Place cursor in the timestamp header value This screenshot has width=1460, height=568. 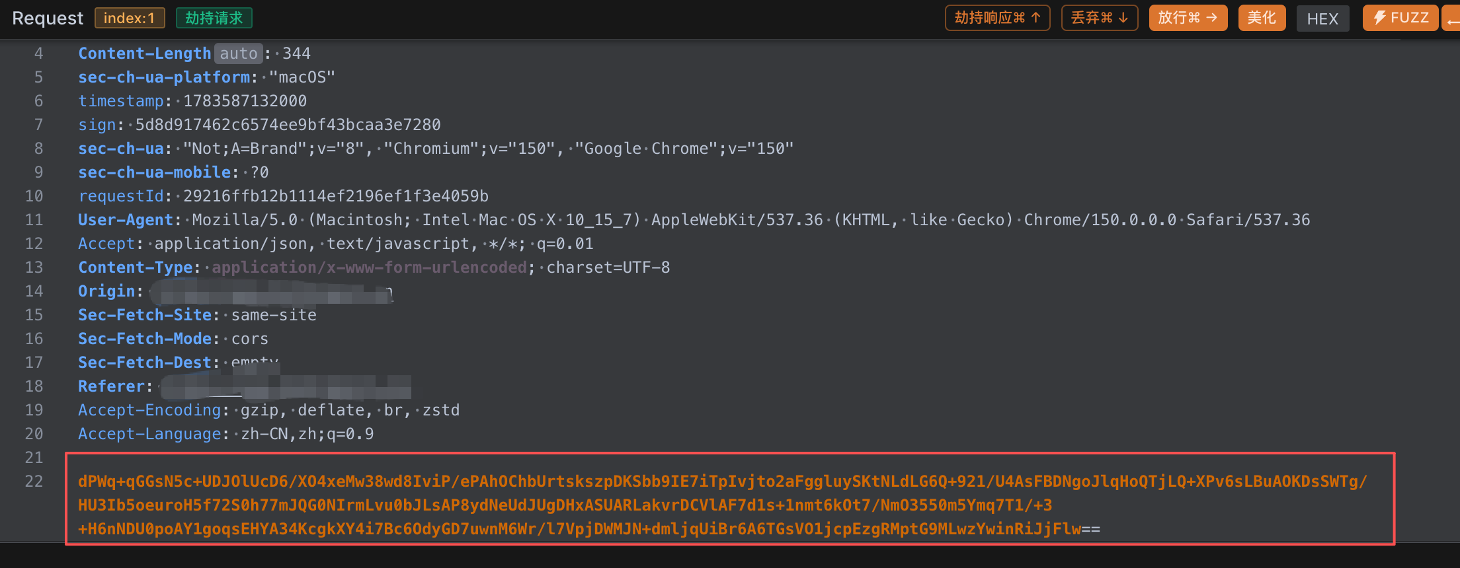245,101
